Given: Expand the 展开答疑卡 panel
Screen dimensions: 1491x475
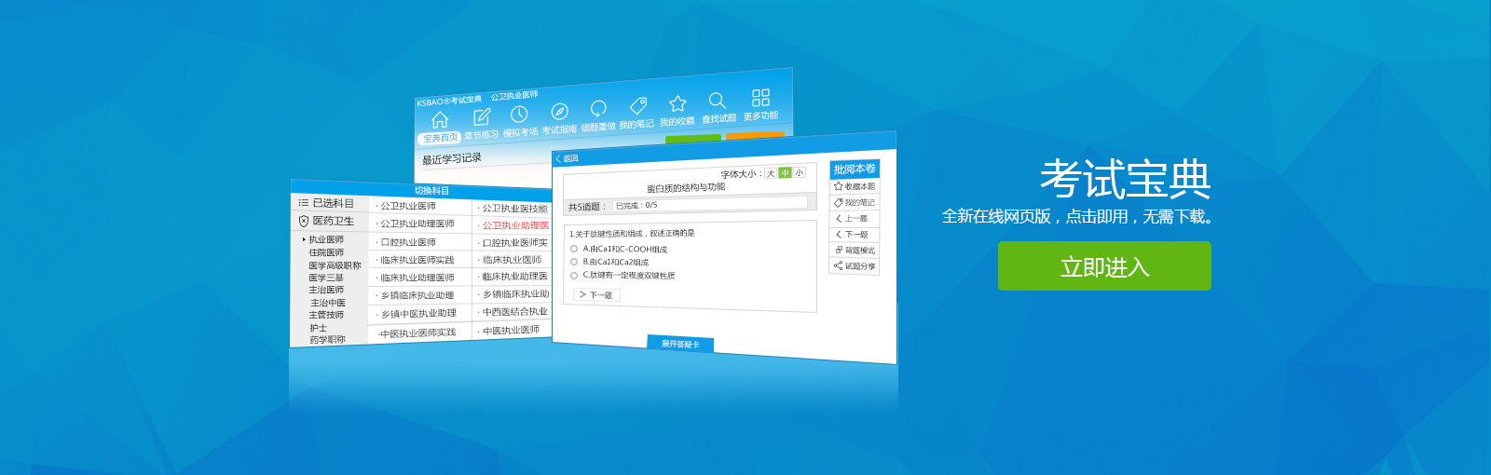Looking at the screenshot, I should point(680,344).
